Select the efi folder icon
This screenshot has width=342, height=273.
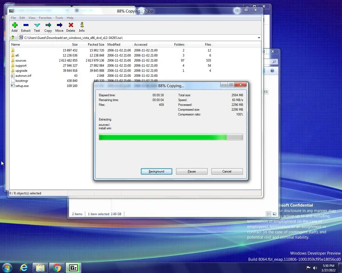click(13, 55)
